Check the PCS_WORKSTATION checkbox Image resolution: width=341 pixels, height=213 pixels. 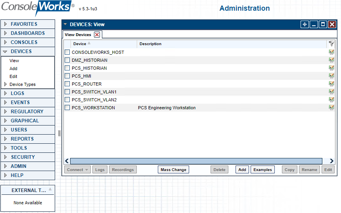pyautogui.click(x=67, y=107)
